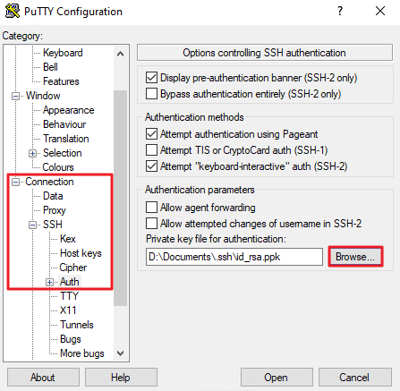400x391 pixels.
Task: Toggle Display pre-authentication banner checkbox
Action: 151,78
